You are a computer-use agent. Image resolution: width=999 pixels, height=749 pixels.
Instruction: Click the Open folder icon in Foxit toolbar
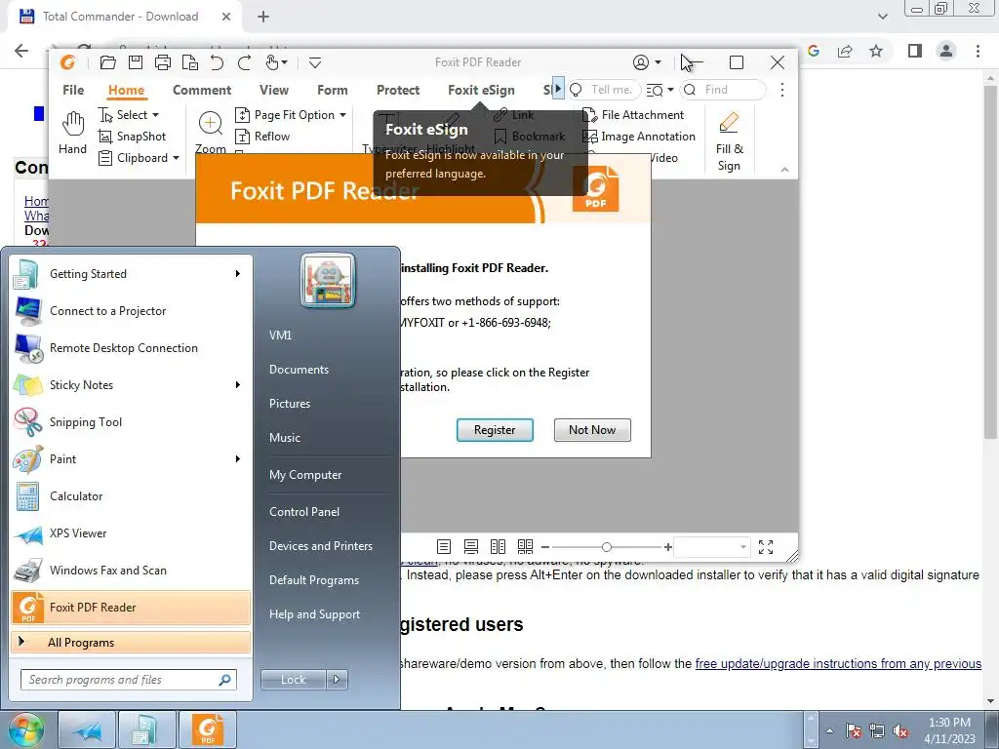coord(108,62)
